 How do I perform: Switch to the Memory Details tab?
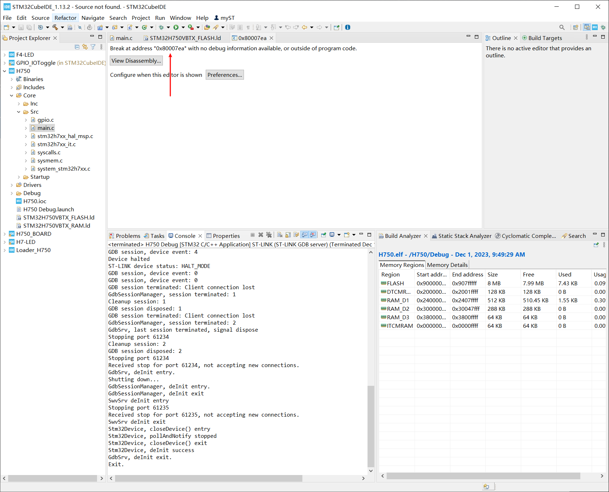(447, 265)
